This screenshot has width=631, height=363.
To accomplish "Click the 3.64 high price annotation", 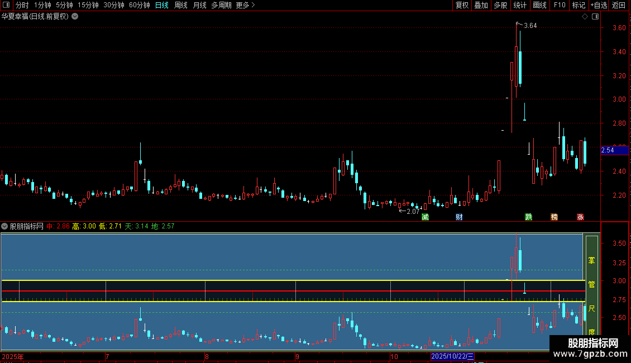I will point(530,25).
